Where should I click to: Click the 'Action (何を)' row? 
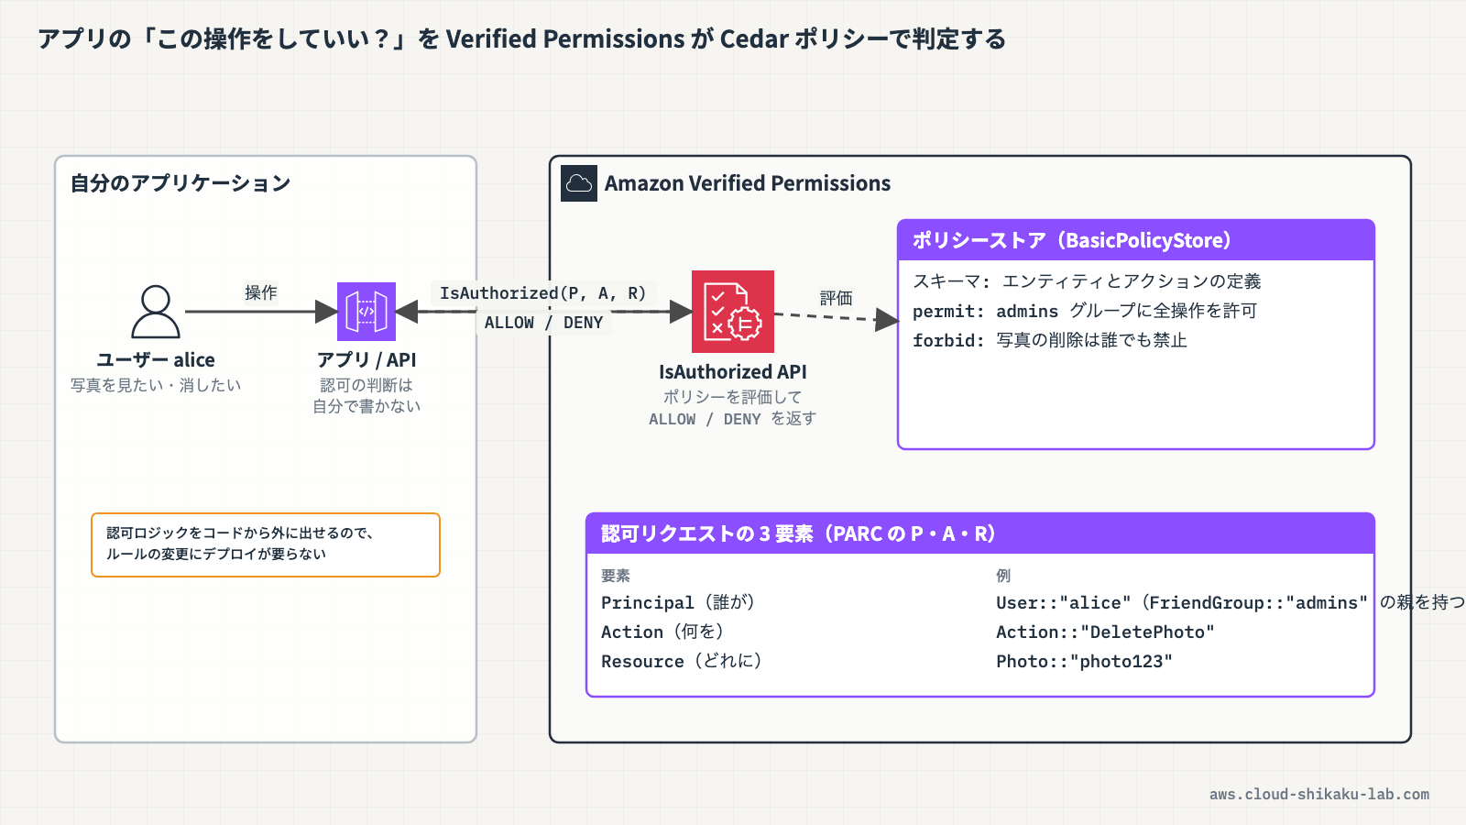pyautogui.click(x=662, y=632)
